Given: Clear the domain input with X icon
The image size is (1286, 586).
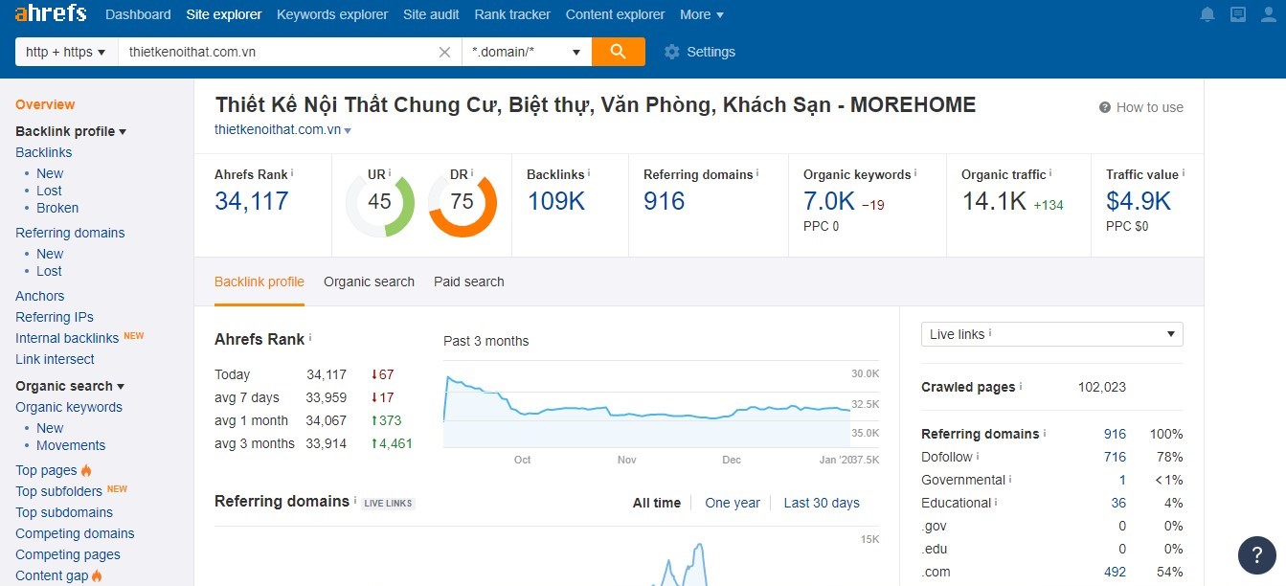Looking at the screenshot, I should [444, 53].
